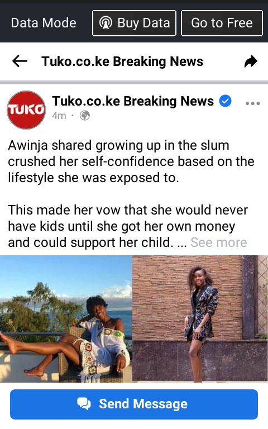Screen dimensions: 268x429
Task: Open the three-dot post options menu
Action: (252, 103)
